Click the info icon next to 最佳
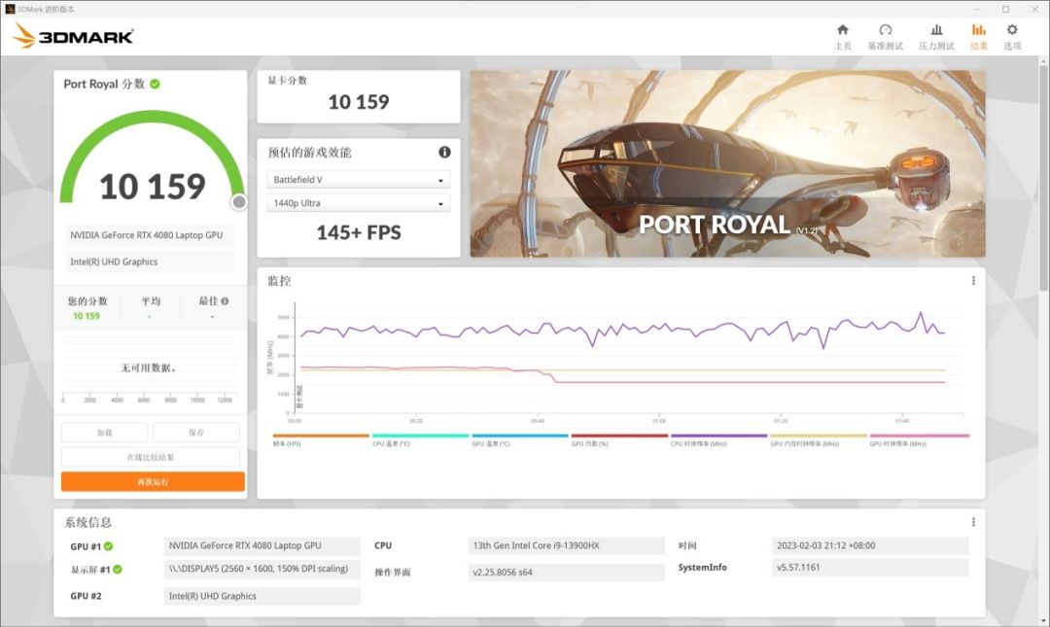 (225, 301)
